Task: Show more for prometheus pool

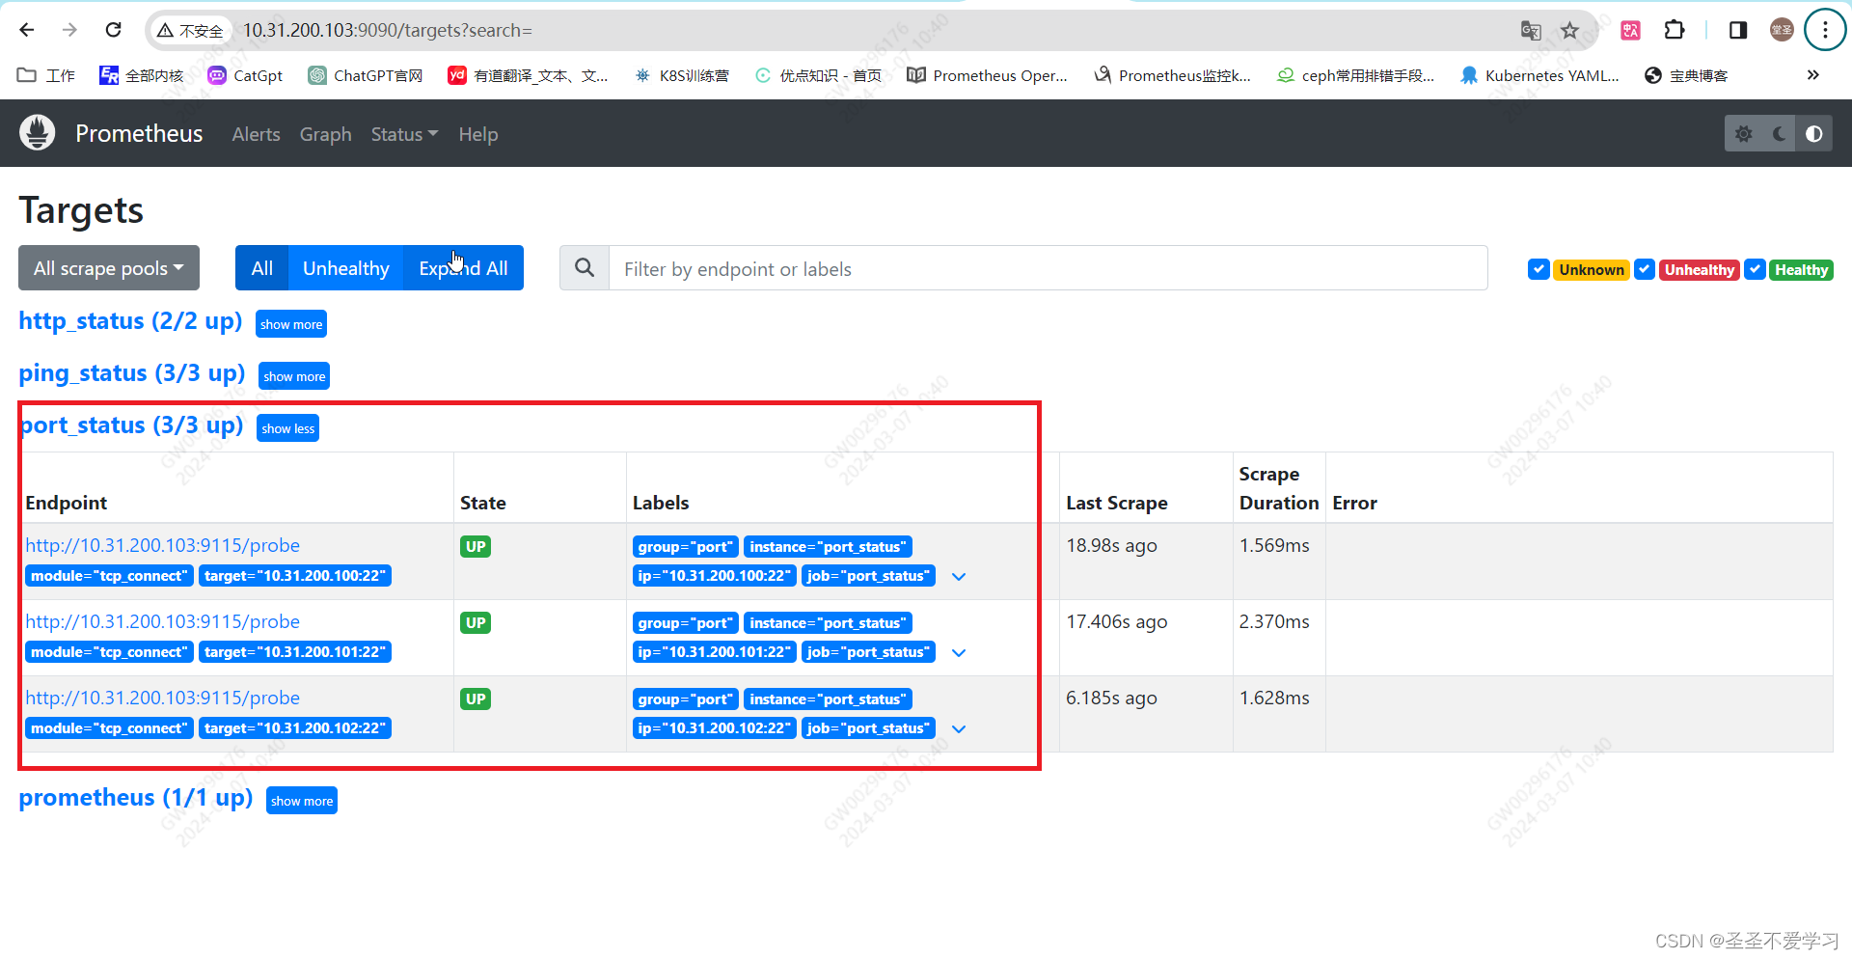Action: [x=302, y=801]
